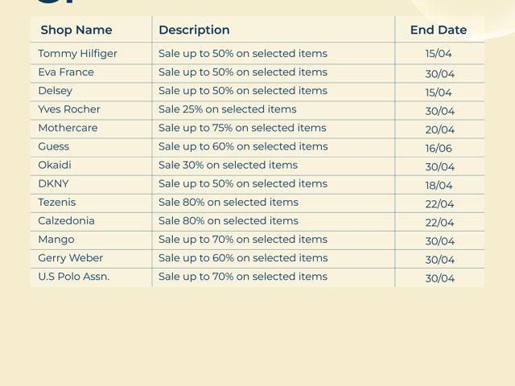
Task: Click the Yves Rocher shop name
Action: coord(69,109)
